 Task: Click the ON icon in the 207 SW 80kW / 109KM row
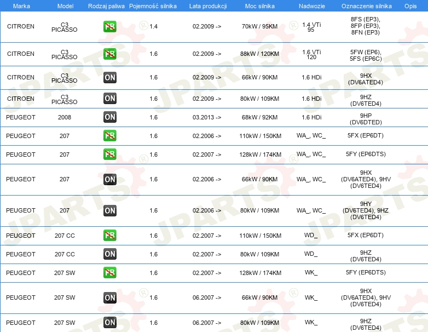(x=109, y=323)
